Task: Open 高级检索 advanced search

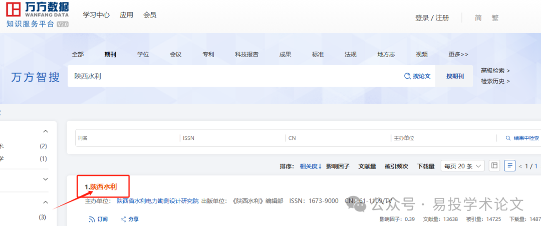Action: (x=495, y=71)
